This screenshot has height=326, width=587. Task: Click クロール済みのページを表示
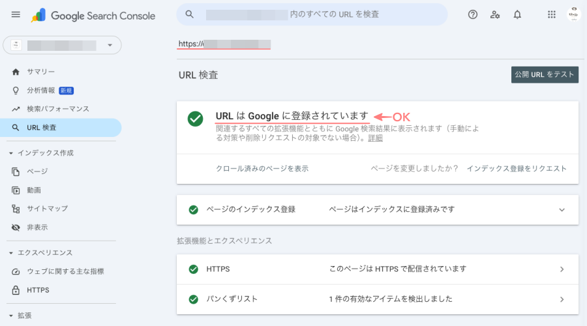[262, 169]
